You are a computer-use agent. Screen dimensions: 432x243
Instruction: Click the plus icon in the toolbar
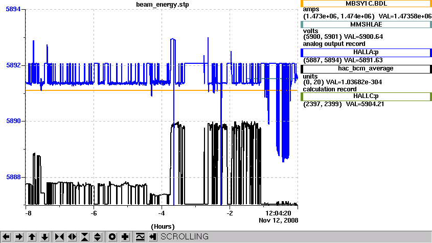click(x=125, y=237)
